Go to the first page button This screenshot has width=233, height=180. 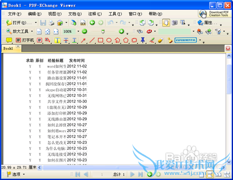pos(77,174)
